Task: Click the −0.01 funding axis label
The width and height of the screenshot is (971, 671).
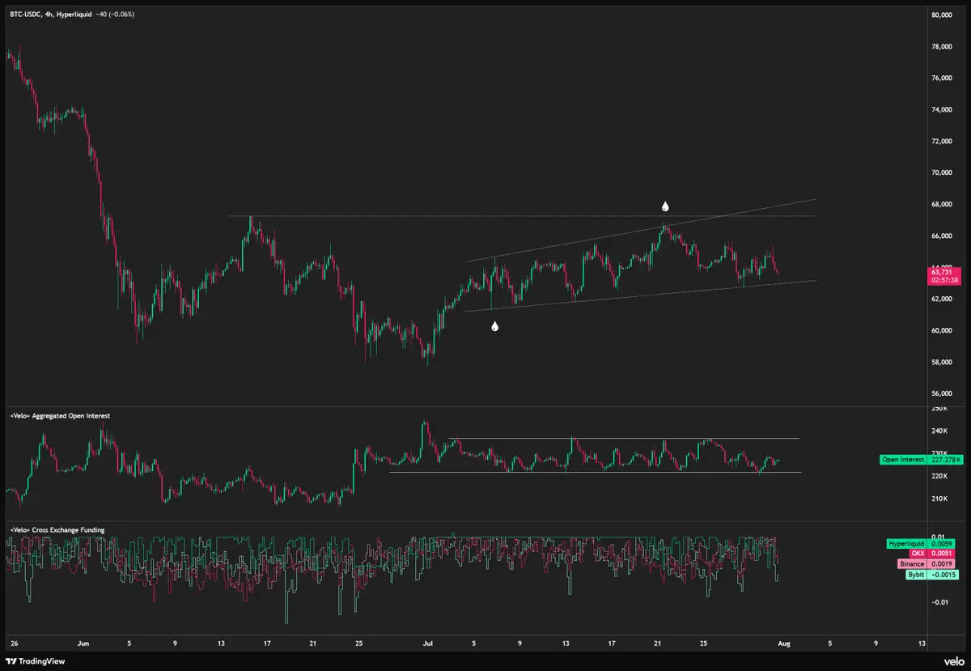Action: (x=939, y=602)
